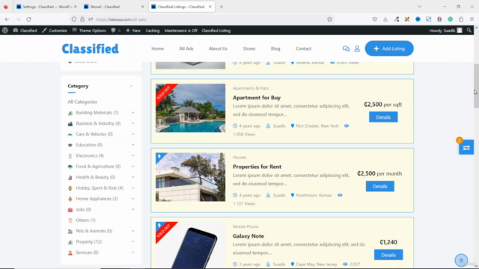Open Theme Options in admin bar
This screenshot has width=479, height=269.
click(x=89, y=31)
